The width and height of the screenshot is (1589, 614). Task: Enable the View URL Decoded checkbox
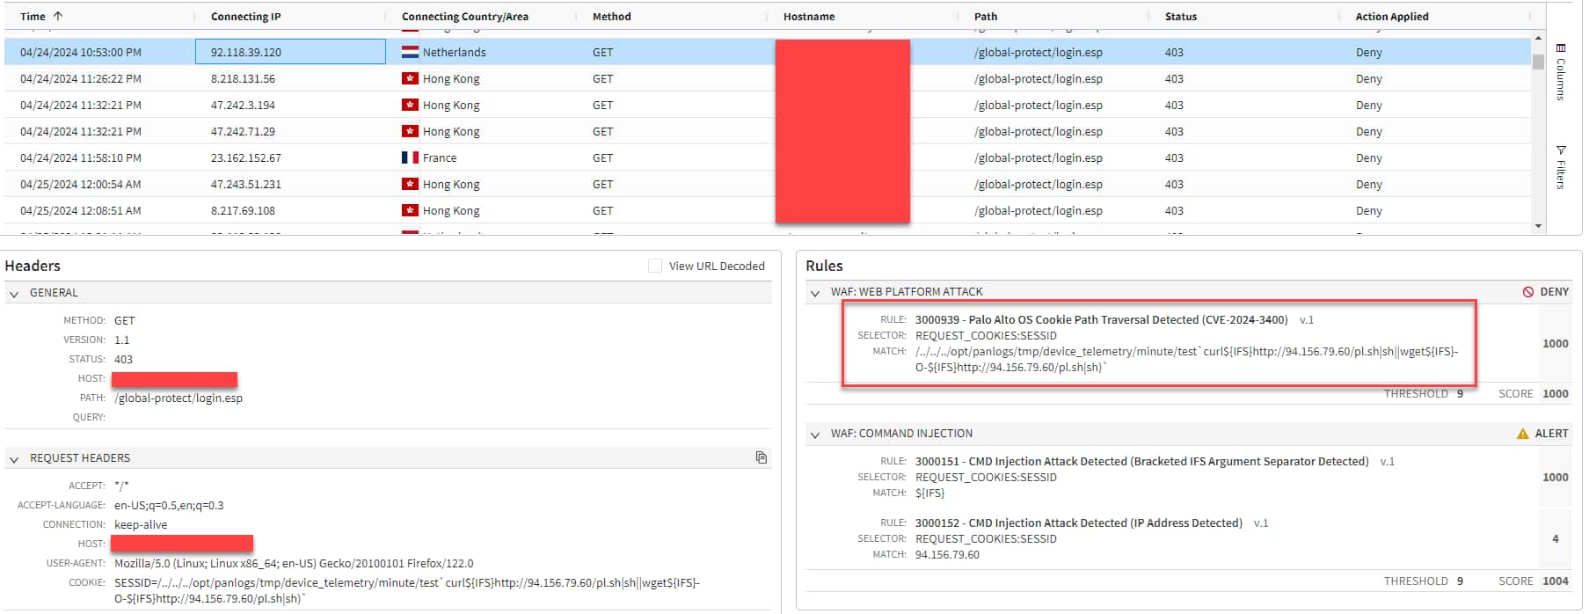pyautogui.click(x=655, y=266)
